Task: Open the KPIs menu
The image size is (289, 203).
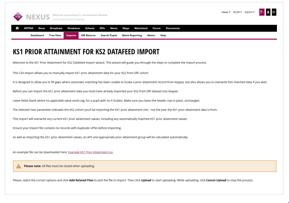Action: tap(102, 28)
